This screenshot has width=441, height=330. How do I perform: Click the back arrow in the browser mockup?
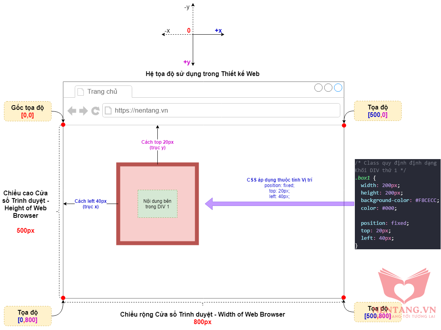pyautogui.click(x=72, y=111)
